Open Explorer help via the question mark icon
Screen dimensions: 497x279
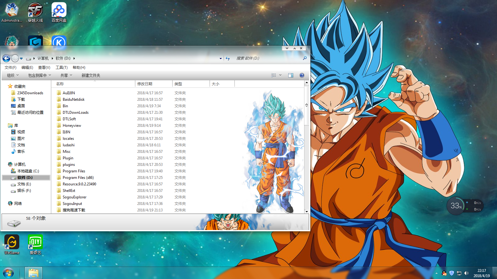[302, 75]
